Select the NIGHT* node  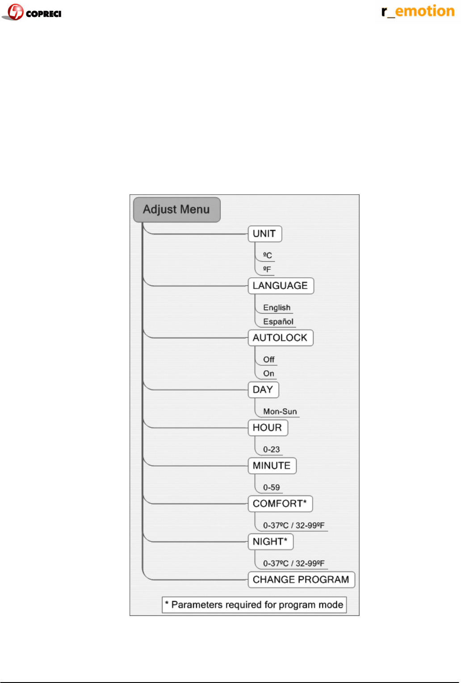(x=270, y=541)
